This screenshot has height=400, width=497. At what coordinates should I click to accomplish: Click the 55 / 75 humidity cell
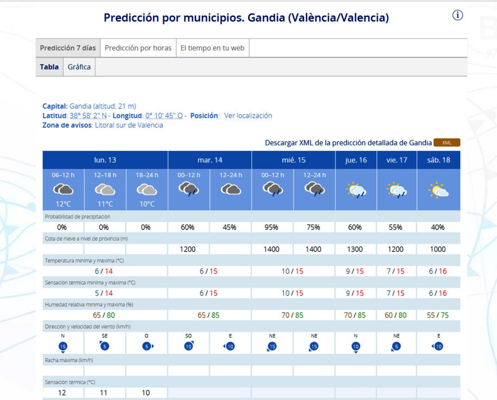[x=438, y=315]
